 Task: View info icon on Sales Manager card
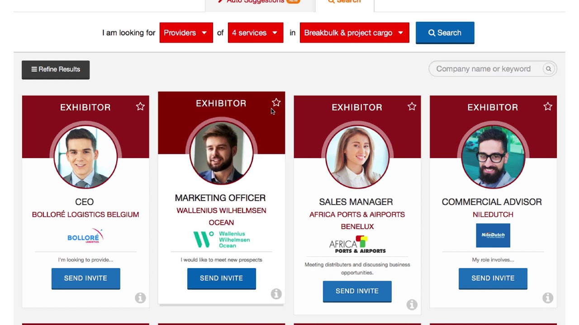tap(412, 305)
